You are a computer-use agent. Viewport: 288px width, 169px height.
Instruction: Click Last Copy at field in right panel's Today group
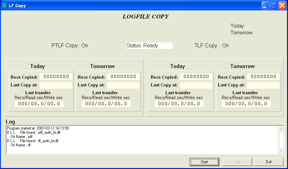click(196, 85)
